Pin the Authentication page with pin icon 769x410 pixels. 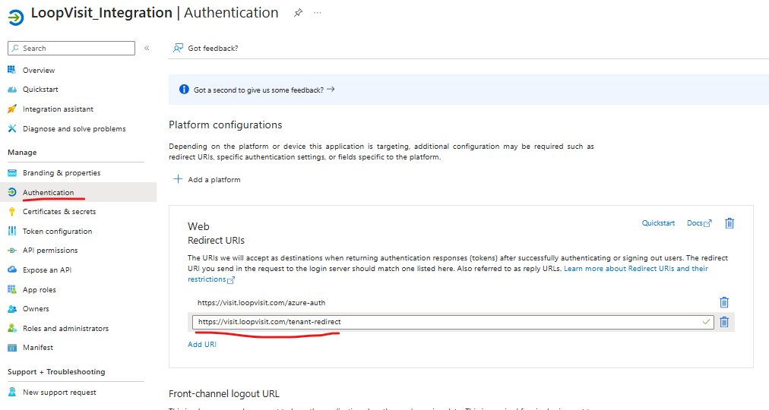(x=298, y=13)
